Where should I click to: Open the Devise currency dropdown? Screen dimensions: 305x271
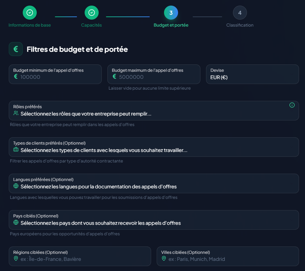tap(252, 74)
